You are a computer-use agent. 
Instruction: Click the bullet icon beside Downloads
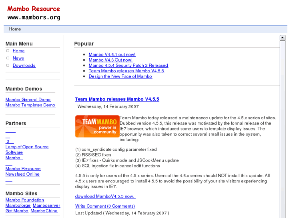(x=8, y=65)
